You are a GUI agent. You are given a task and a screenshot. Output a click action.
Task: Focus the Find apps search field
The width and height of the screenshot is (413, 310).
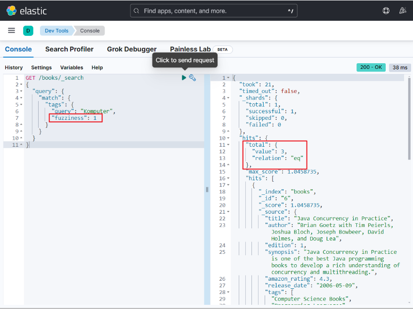[x=214, y=11]
